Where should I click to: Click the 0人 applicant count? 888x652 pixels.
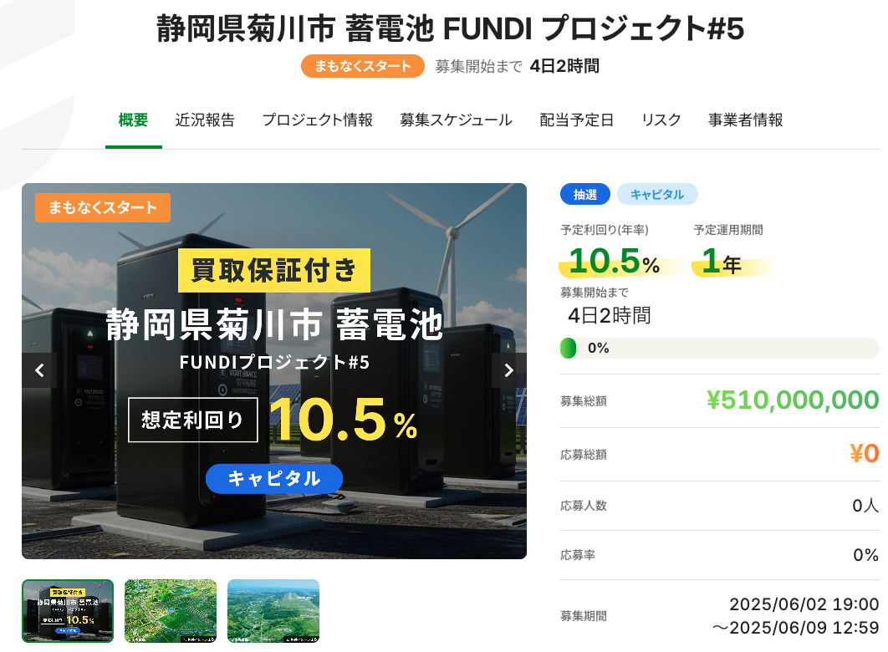(865, 506)
